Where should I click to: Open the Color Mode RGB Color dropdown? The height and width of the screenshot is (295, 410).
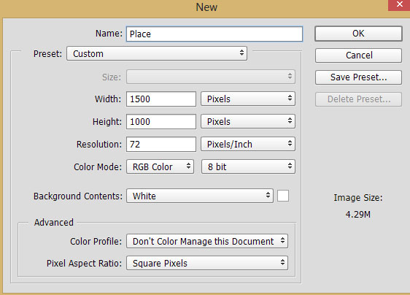(160, 166)
